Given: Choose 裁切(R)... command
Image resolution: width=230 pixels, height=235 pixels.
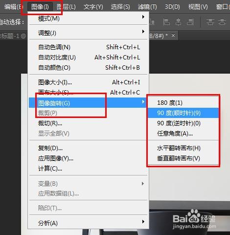Looking at the screenshot, I should coord(88,123).
